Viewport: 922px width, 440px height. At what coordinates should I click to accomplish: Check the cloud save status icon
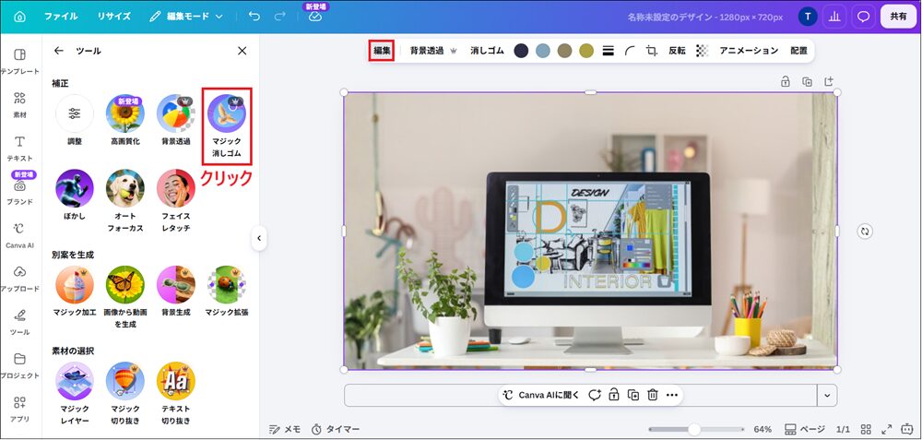point(315,17)
